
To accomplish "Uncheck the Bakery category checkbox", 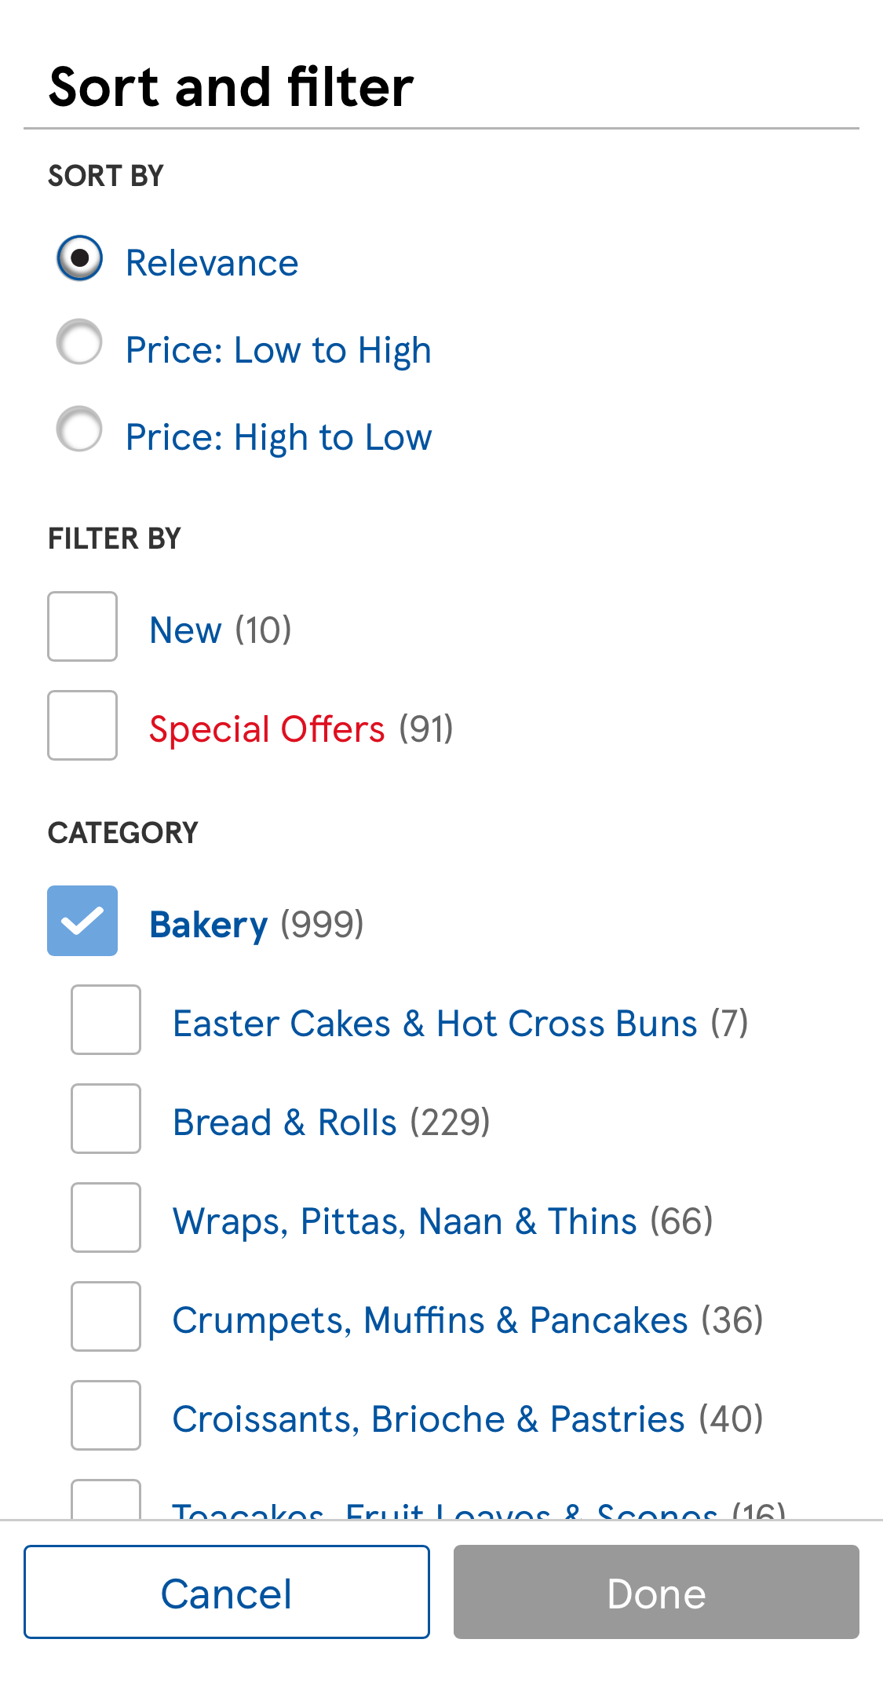I will coord(82,921).
